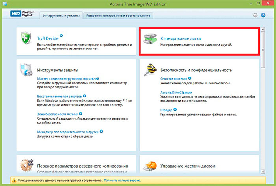Click the scrollbar up arrow
This screenshot has height=186, width=276.
coord(263,29)
